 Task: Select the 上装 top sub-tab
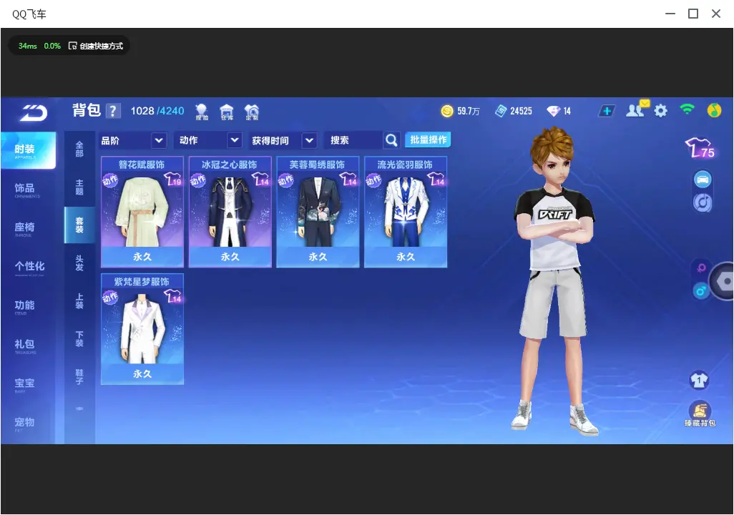[x=79, y=301]
